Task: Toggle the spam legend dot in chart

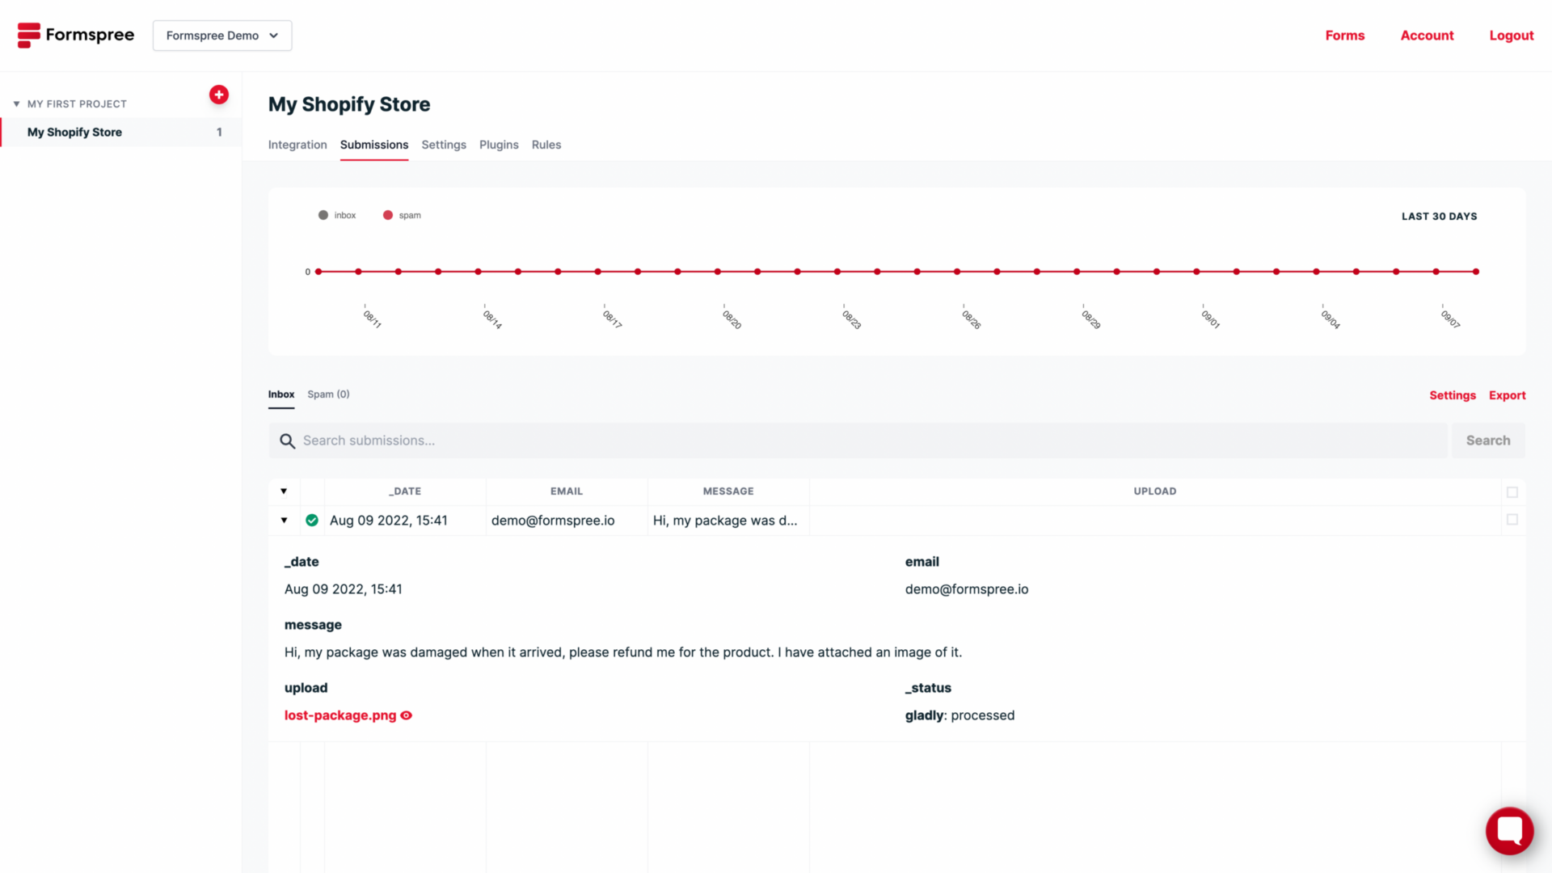Action: (388, 215)
